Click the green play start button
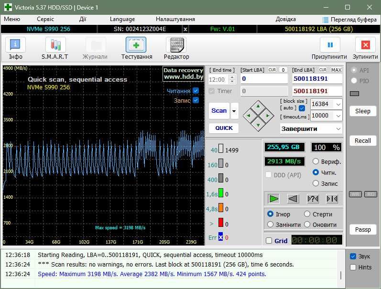The width and height of the screenshot is (381, 289). [x=273, y=199]
